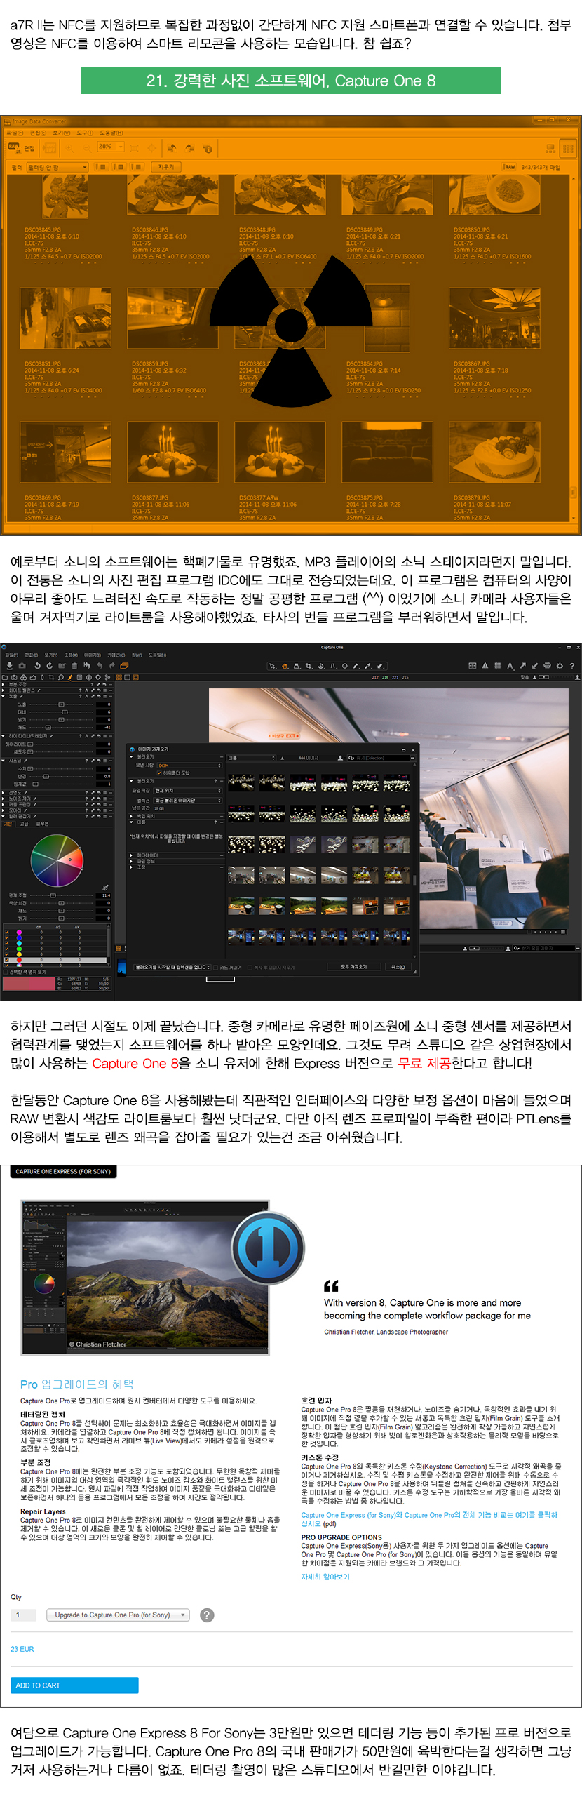582x1797 pixels.
Task: Click the gray question mark help icon near Qty
Action: coord(207,1615)
